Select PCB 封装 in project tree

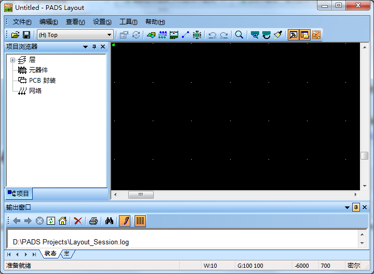[x=42, y=81]
